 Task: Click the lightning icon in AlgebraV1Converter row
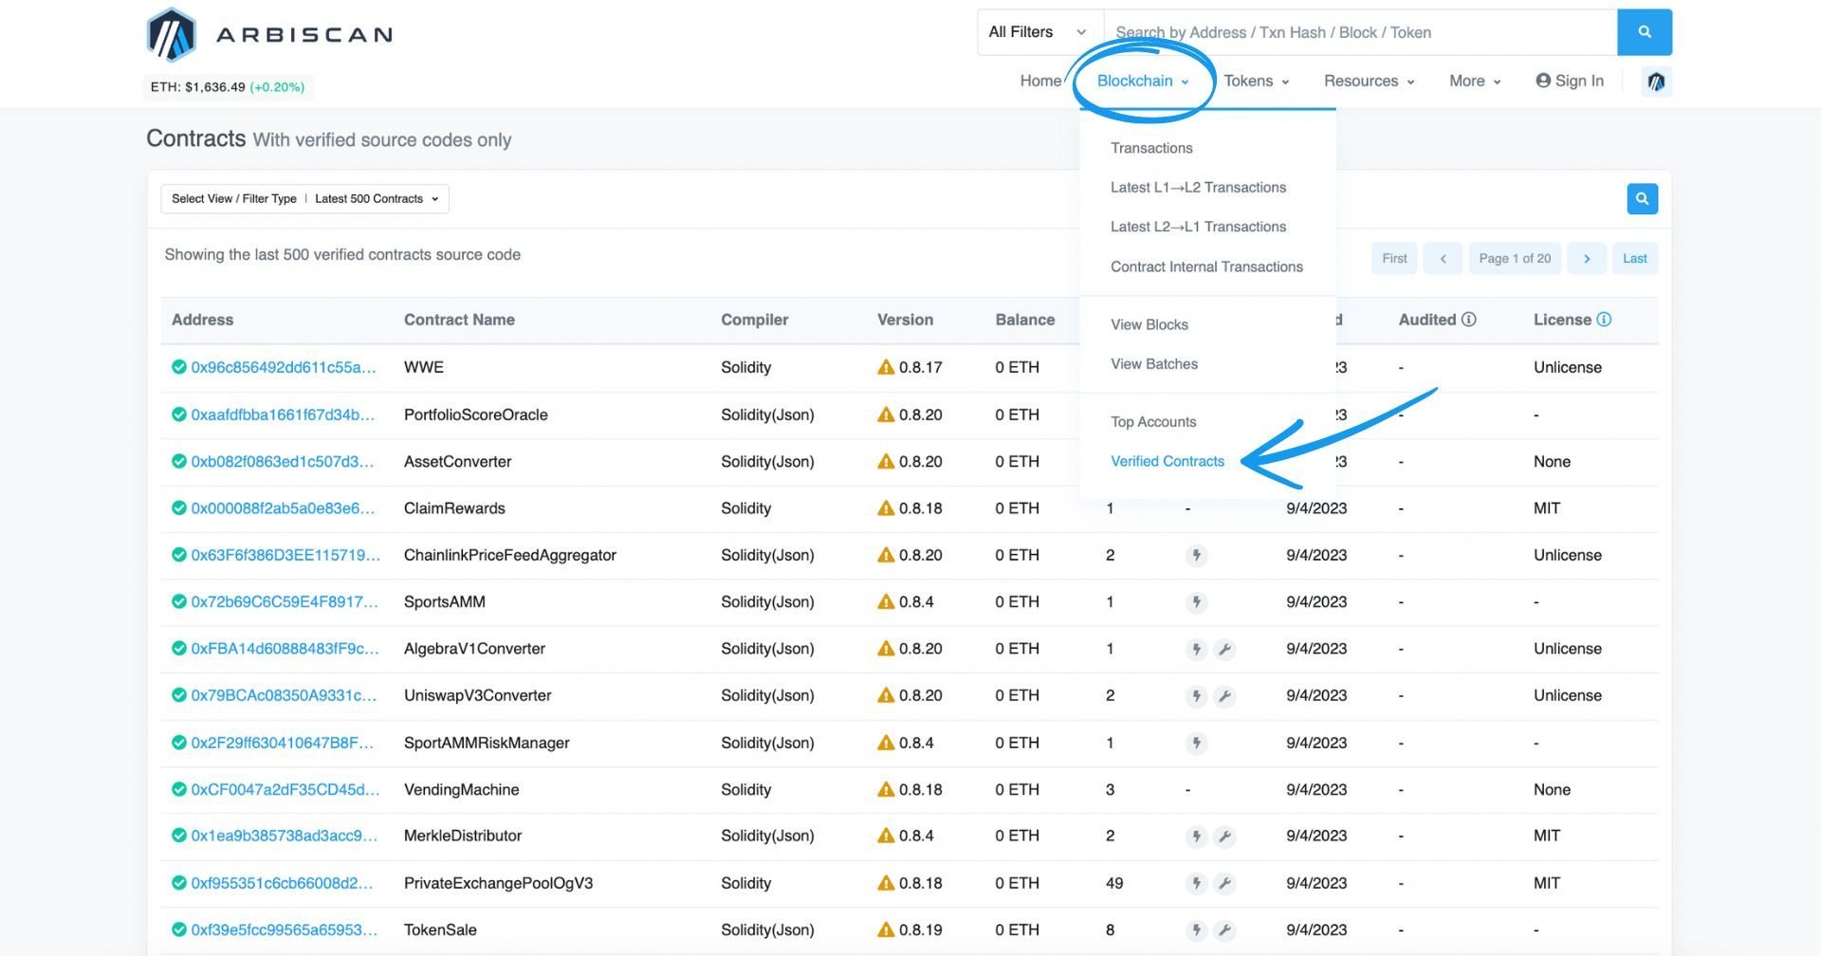click(1196, 650)
